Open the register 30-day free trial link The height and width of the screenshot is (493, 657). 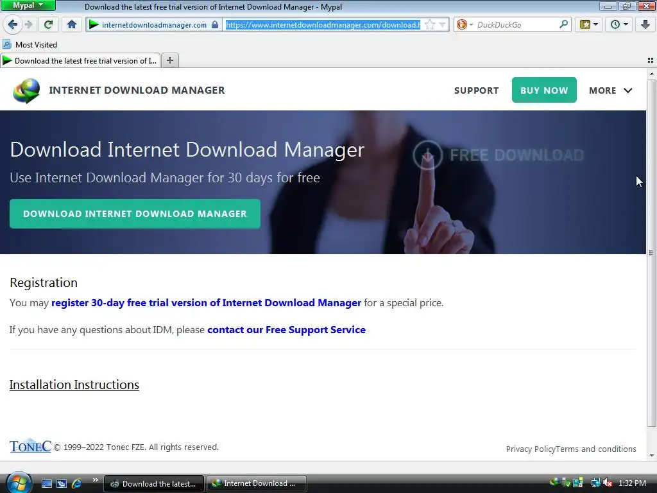[x=206, y=303]
